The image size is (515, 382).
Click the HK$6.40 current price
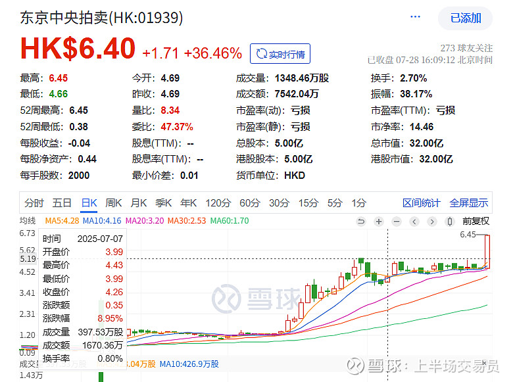[78, 48]
